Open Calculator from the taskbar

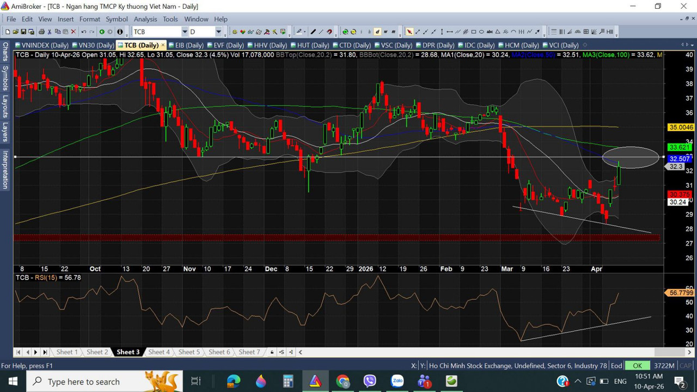coord(288,381)
